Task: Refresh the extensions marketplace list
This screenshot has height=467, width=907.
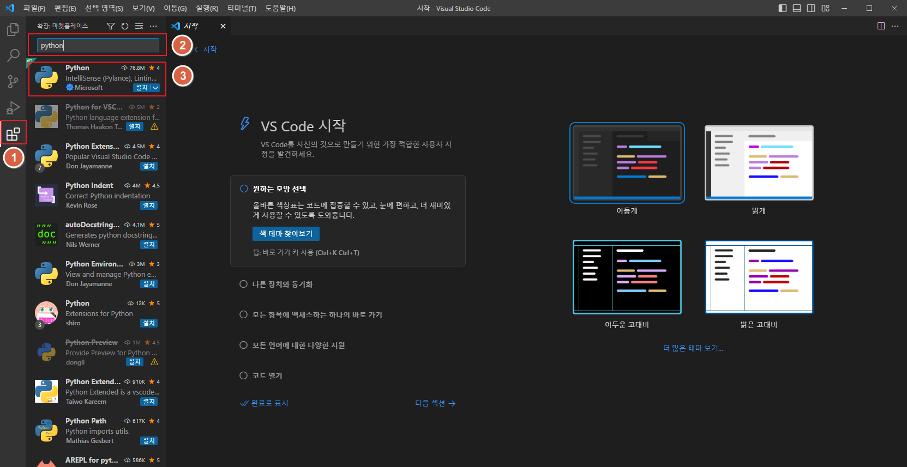Action: (x=125, y=26)
